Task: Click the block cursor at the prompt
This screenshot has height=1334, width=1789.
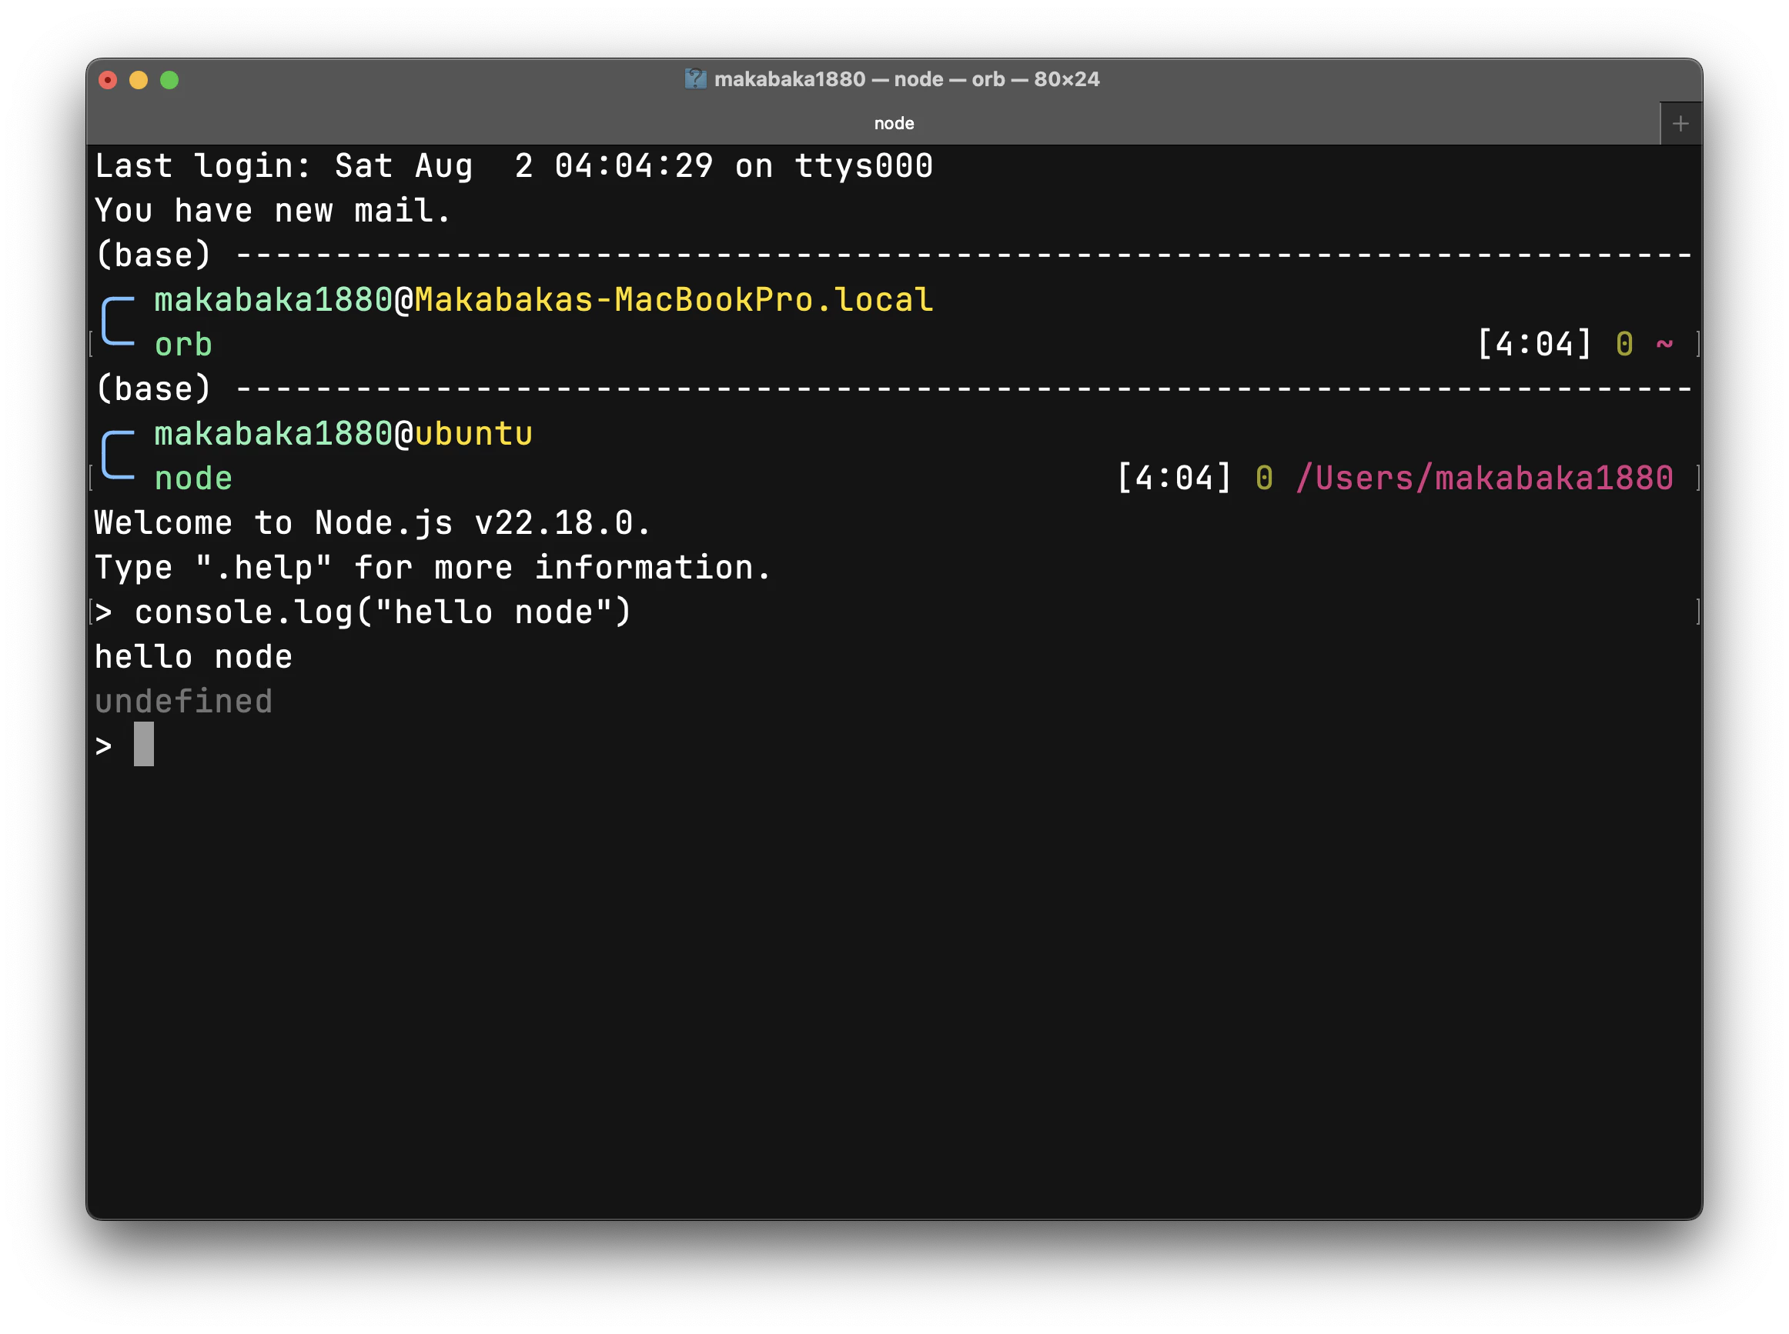Action: tap(144, 745)
